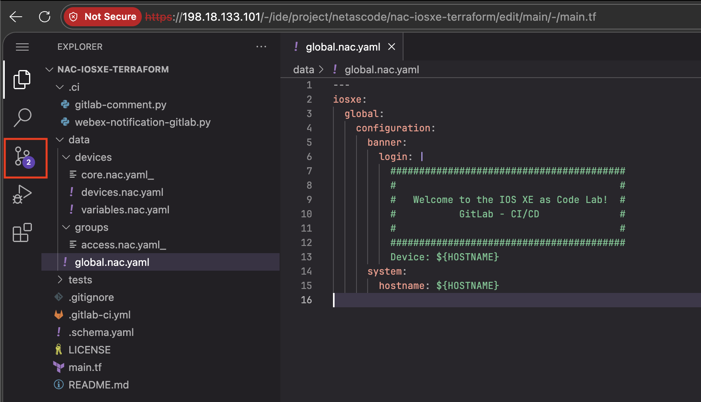The image size is (701, 402).
Task: Place cursor on 'system:' key line
Action: [387, 271]
